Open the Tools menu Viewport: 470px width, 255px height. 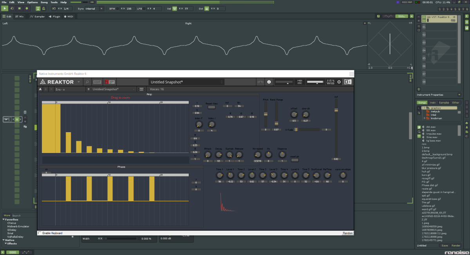[x=54, y=2]
